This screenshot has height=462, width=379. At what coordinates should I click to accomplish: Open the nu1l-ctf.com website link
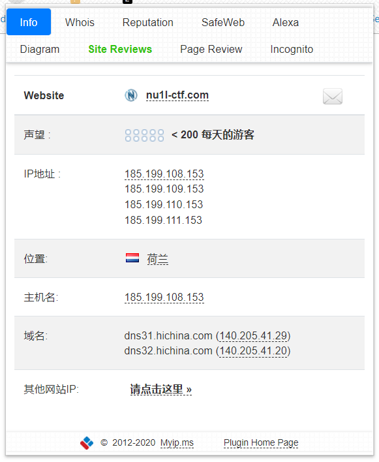tap(177, 95)
